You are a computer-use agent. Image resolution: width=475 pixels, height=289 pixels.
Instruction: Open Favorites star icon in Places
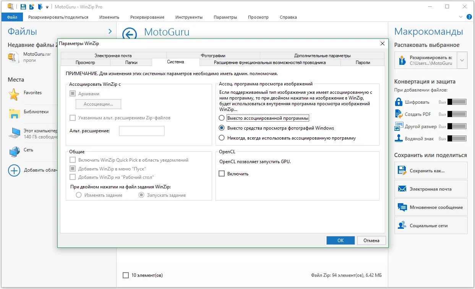click(x=14, y=95)
